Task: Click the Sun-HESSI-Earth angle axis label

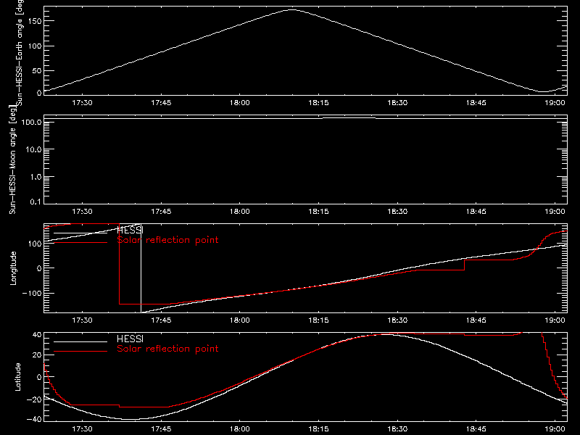Action: (20, 53)
